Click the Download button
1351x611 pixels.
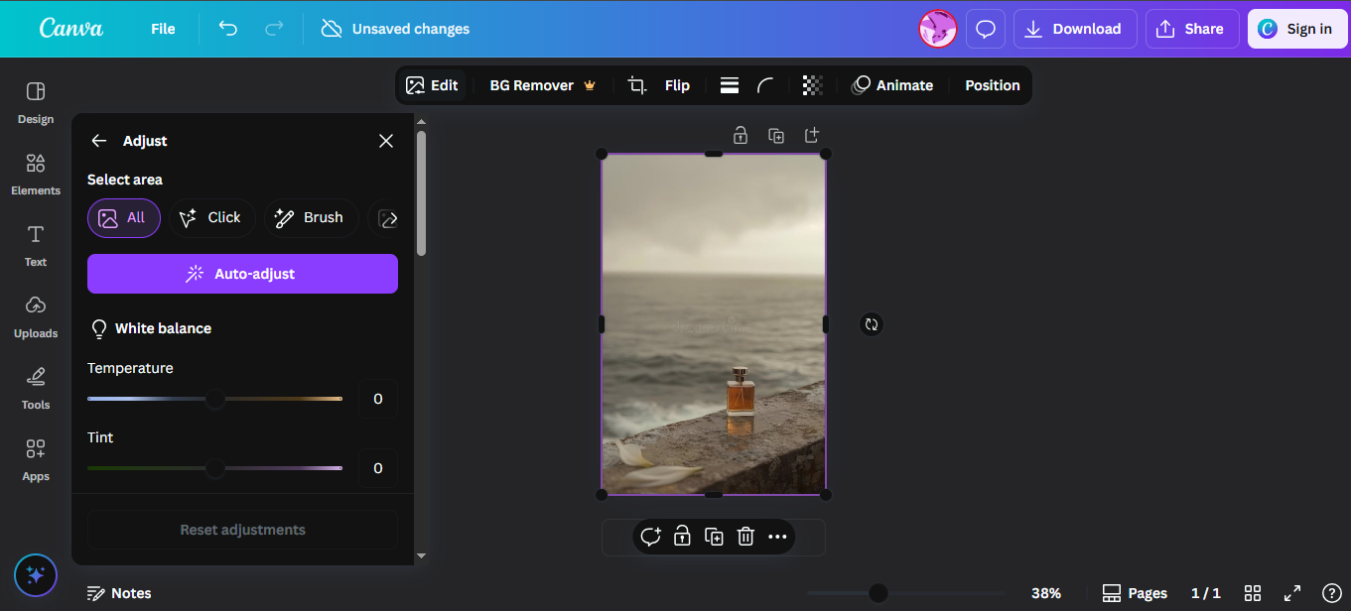click(1074, 29)
